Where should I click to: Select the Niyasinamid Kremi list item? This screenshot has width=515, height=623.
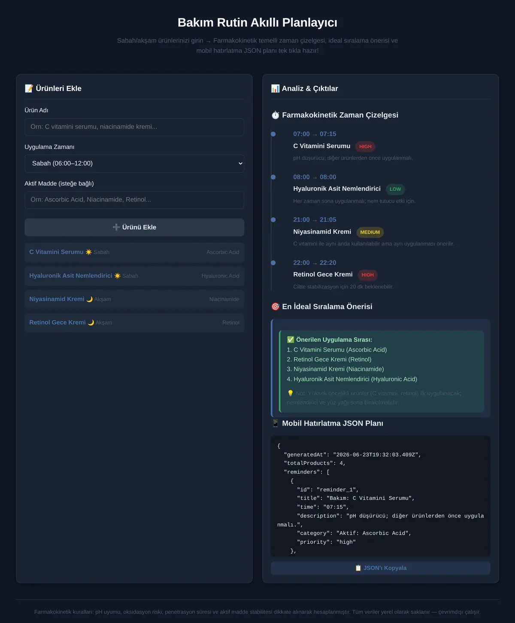[134, 299]
